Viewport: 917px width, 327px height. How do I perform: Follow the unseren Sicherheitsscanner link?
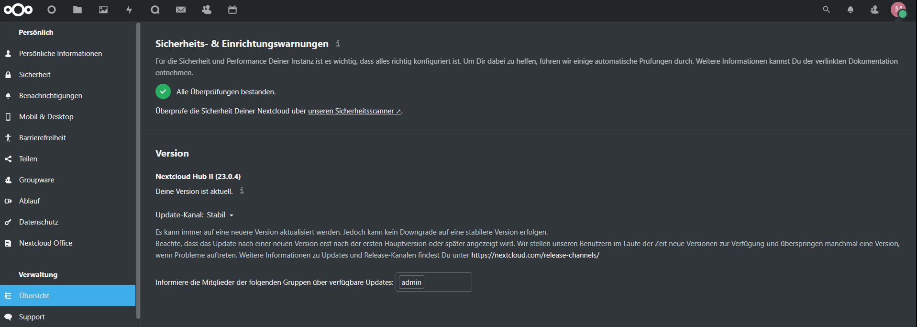(354, 111)
